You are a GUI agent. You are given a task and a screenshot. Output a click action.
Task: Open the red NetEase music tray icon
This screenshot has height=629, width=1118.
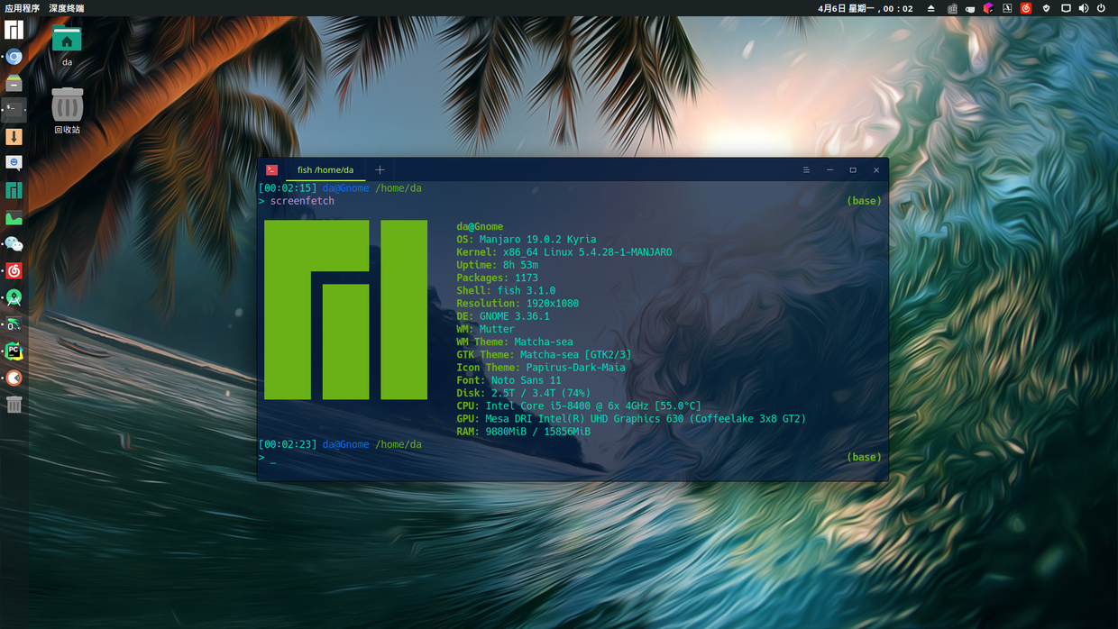pos(1026,8)
